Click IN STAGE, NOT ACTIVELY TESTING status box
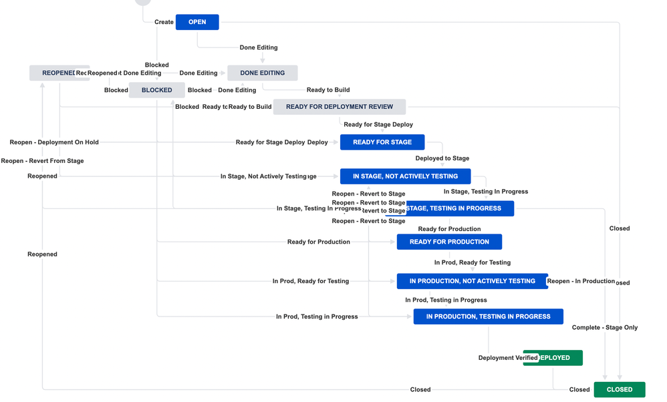This screenshot has width=667, height=402. point(406,176)
